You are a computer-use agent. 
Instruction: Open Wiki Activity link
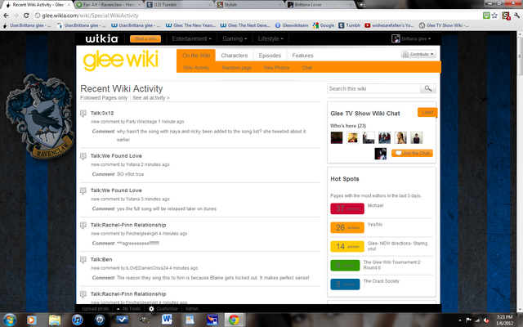pos(196,68)
